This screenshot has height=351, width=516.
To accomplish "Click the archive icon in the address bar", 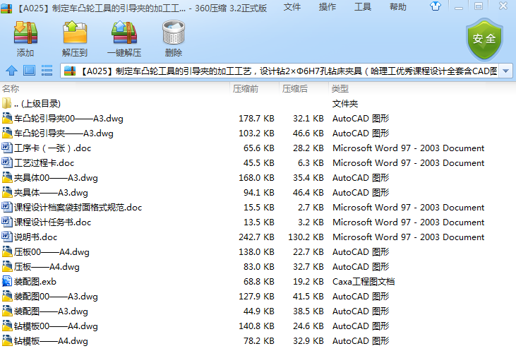I will pyautogui.click(x=70, y=71).
